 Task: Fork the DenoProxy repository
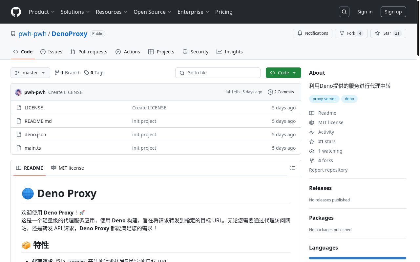click(351, 33)
